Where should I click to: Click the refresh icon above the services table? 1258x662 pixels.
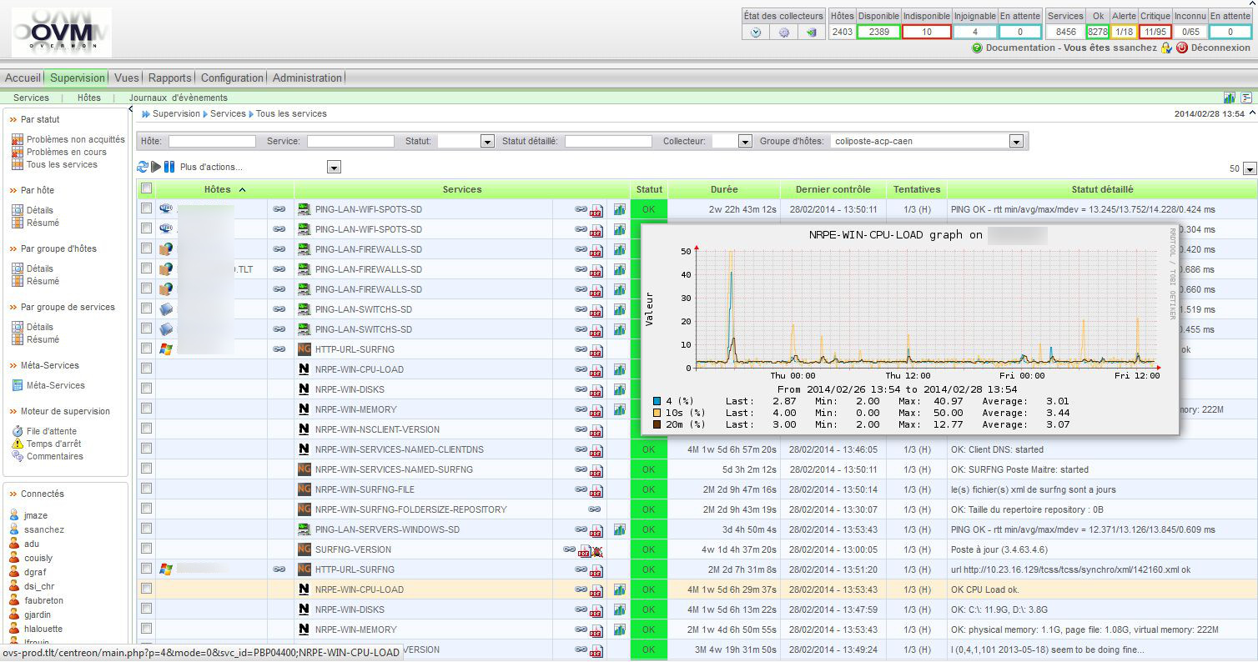pyautogui.click(x=143, y=167)
